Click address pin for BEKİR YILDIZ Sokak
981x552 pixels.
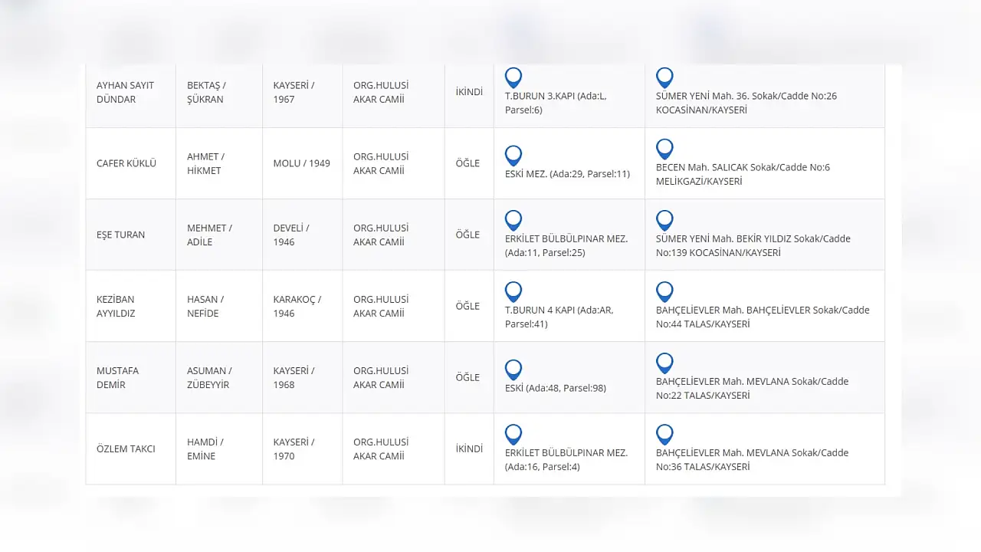[664, 220]
